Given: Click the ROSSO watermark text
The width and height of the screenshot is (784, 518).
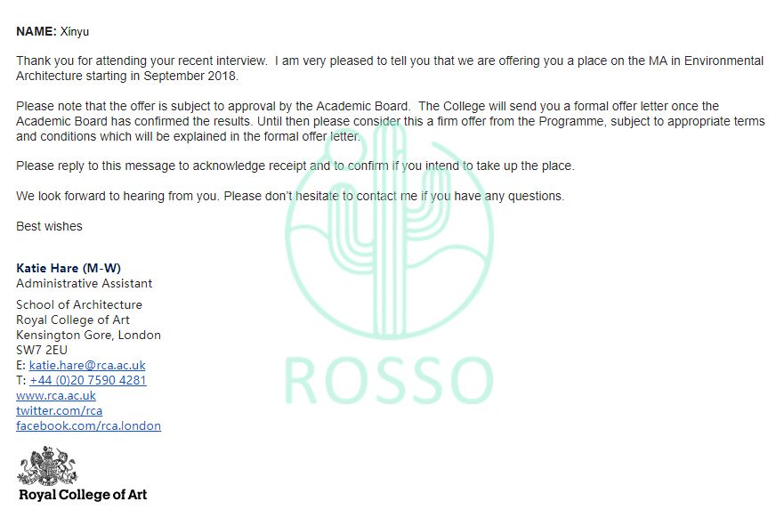Looking at the screenshot, I should tap(389, 381).
